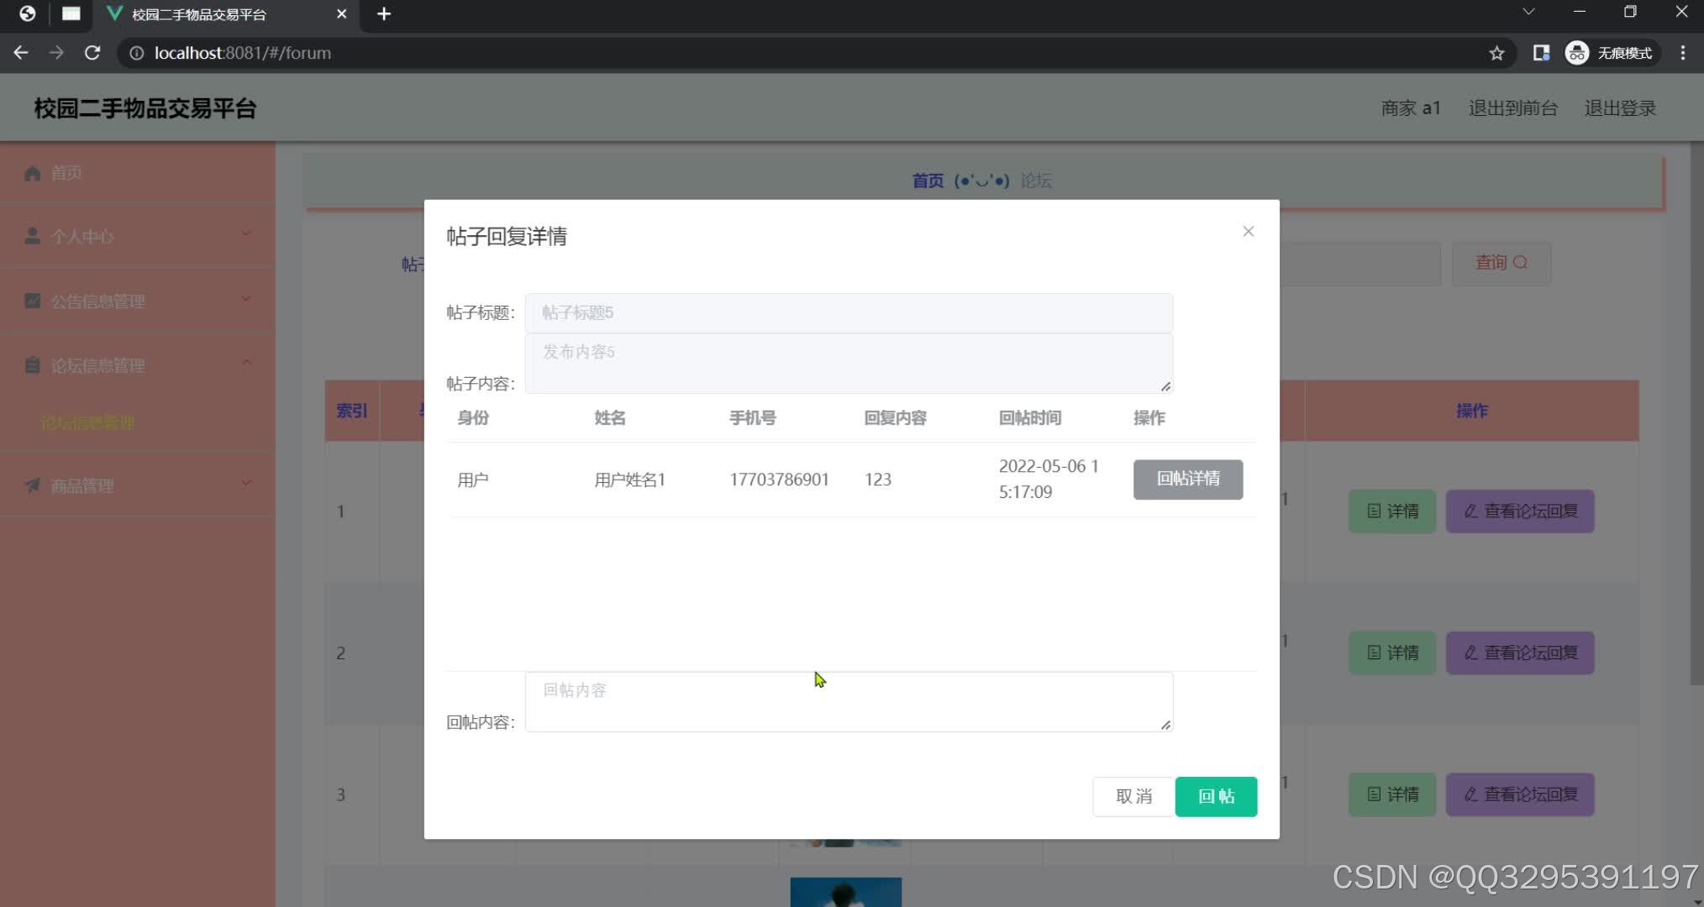Click 退出到前台 in header
This screenshot has height=907, width=1704.
coord(1512,108)
